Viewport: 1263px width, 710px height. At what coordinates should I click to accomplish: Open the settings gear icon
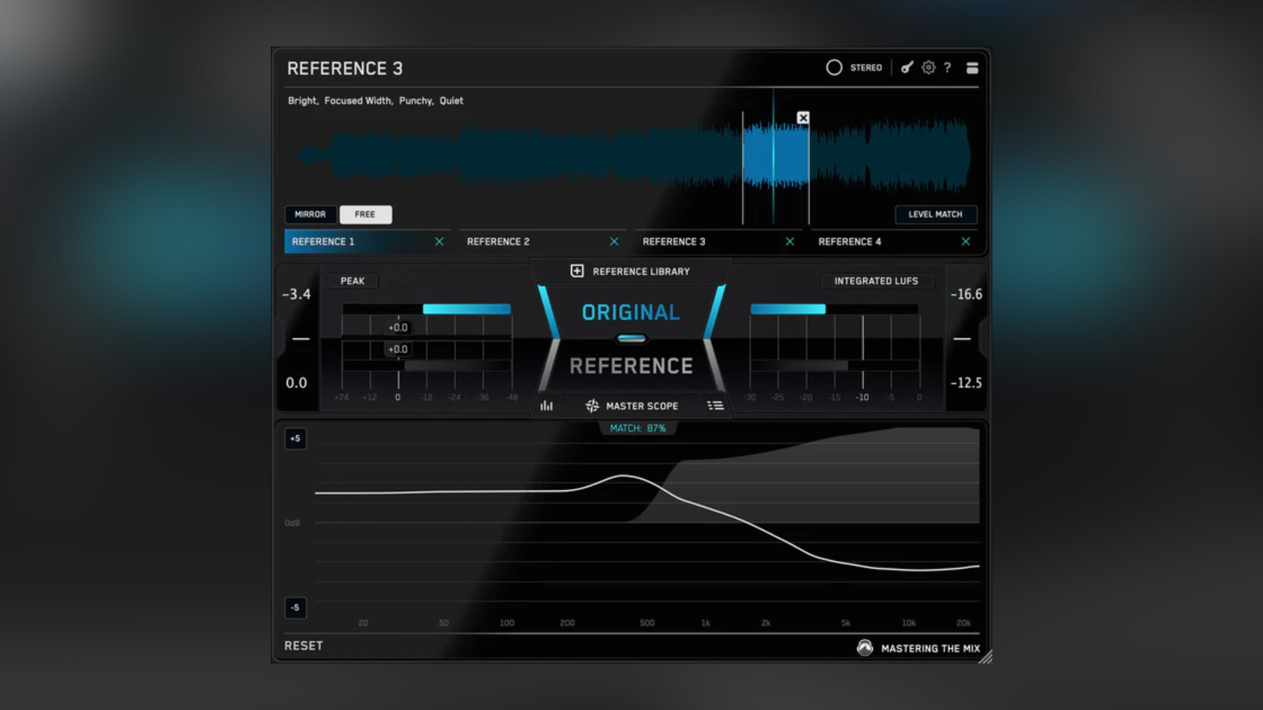tap(928, 67)
